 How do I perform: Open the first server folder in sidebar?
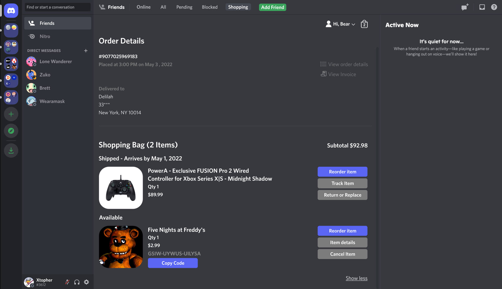tap(11, 30)
